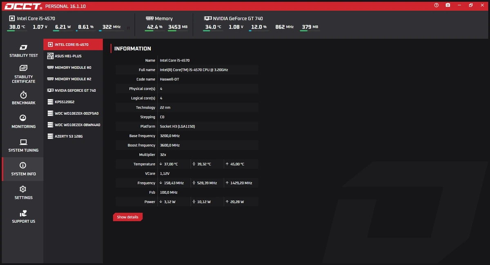490x265 pixels.
Task: Click the Memory usage 42.4 % readout
Action: pos(155,27)
